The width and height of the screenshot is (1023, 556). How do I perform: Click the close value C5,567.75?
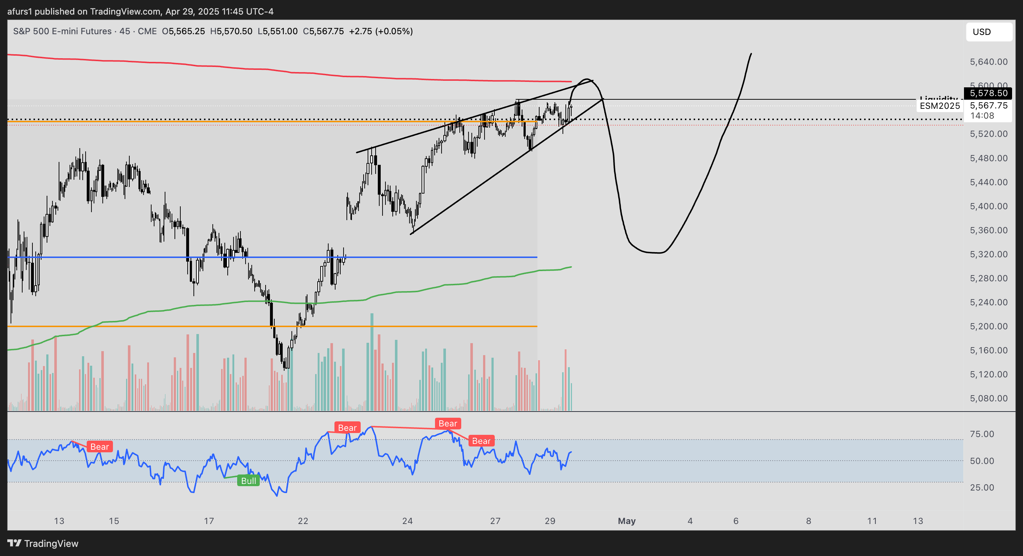click(x=323, y=31)
